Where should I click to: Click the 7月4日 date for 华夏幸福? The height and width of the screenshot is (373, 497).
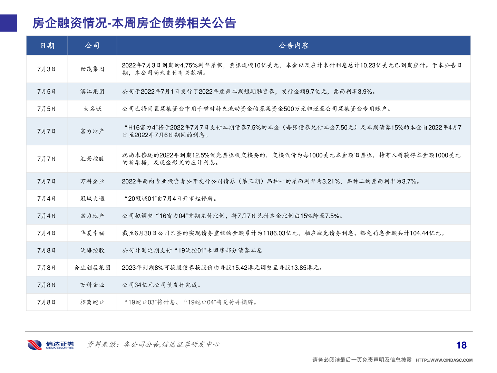47,233
